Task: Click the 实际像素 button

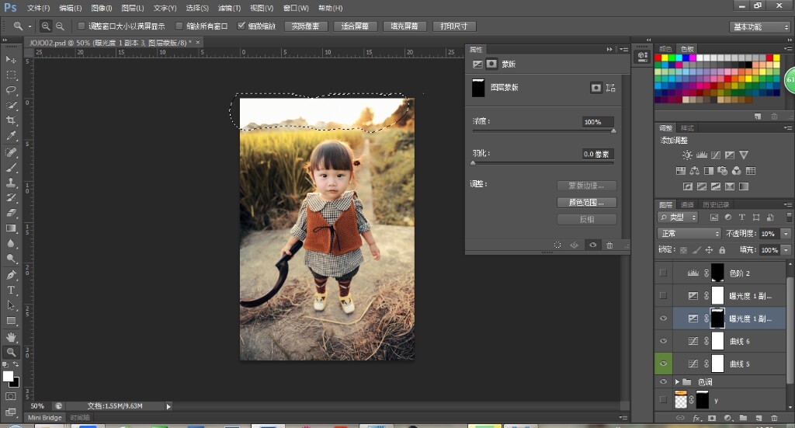Action: pyautogui.click(x=306, y=26)
